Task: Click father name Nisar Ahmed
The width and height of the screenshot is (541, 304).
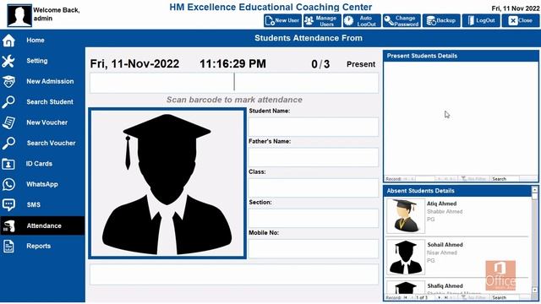Action: point(442,252)
